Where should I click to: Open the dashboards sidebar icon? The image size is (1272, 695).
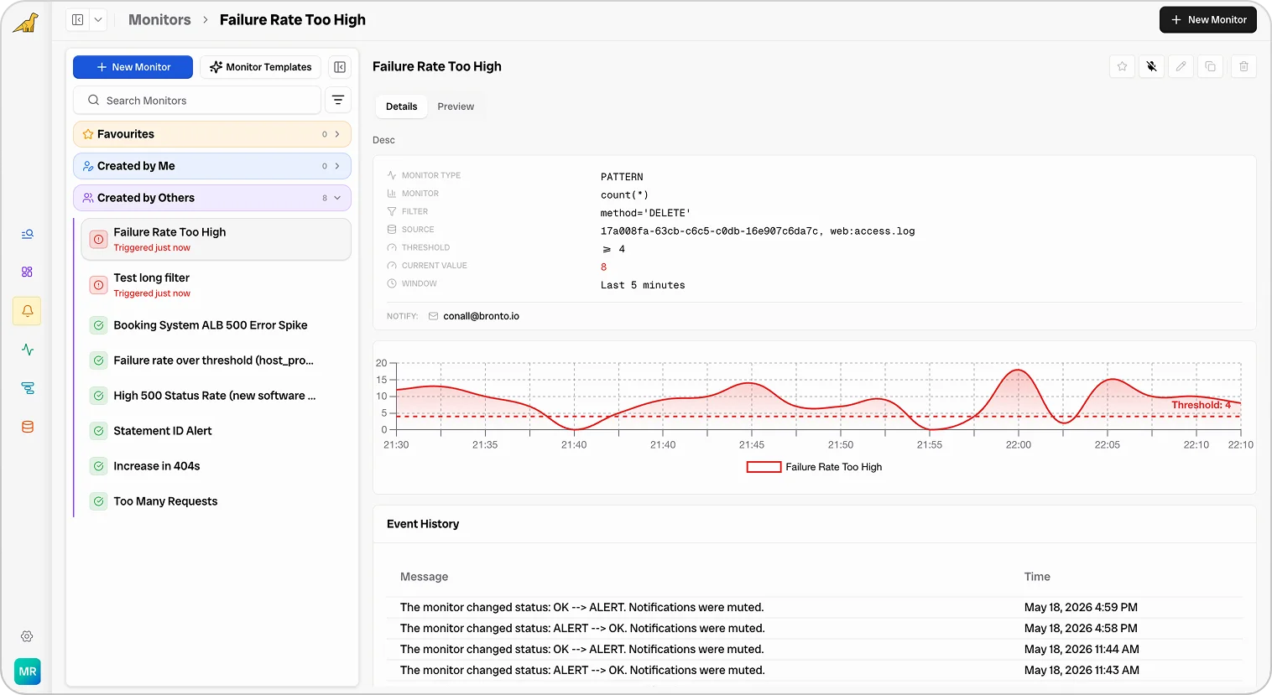(27, 272)
